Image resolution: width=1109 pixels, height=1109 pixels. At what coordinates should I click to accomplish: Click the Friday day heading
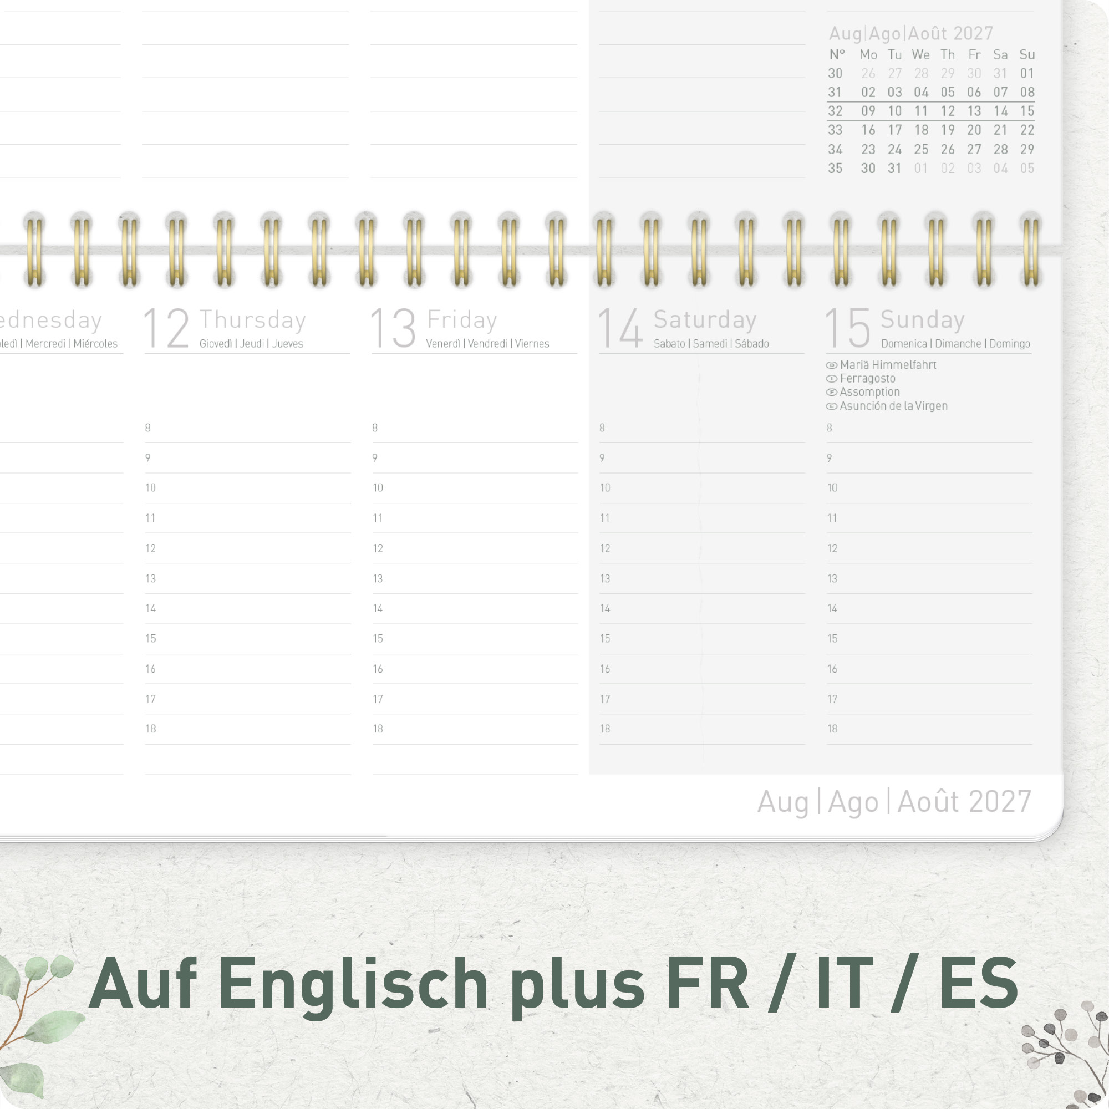click(461, 321)
